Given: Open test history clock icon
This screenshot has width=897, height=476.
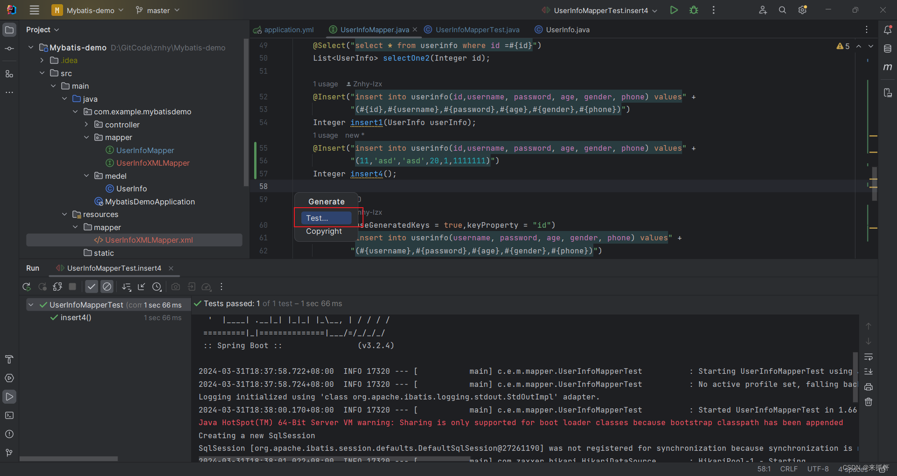Looking at the screenshot, I should [157, 287].
